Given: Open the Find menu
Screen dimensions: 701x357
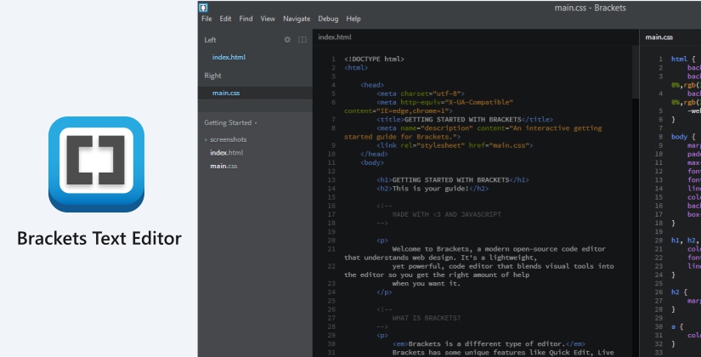Looking at the screenshot, I should click(x=246, y=19).
